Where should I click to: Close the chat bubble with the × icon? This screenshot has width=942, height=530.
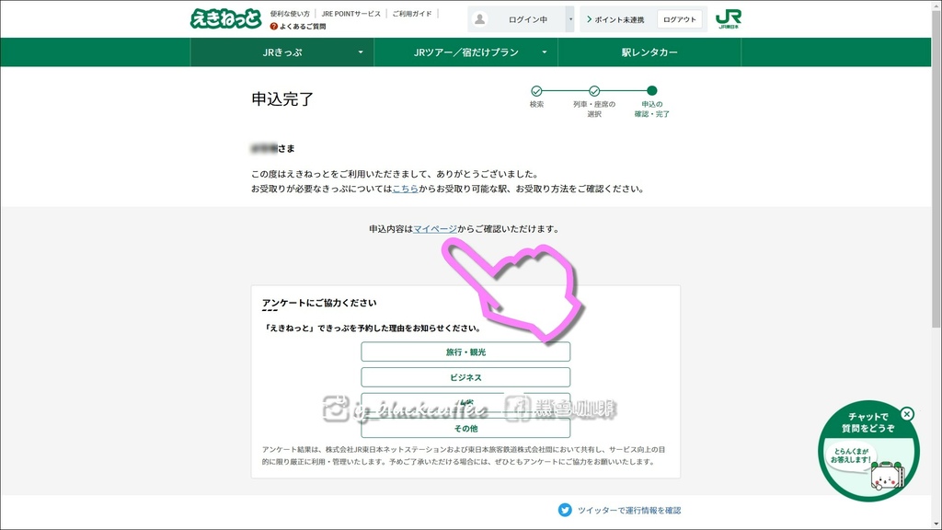(x=908, y=416)
